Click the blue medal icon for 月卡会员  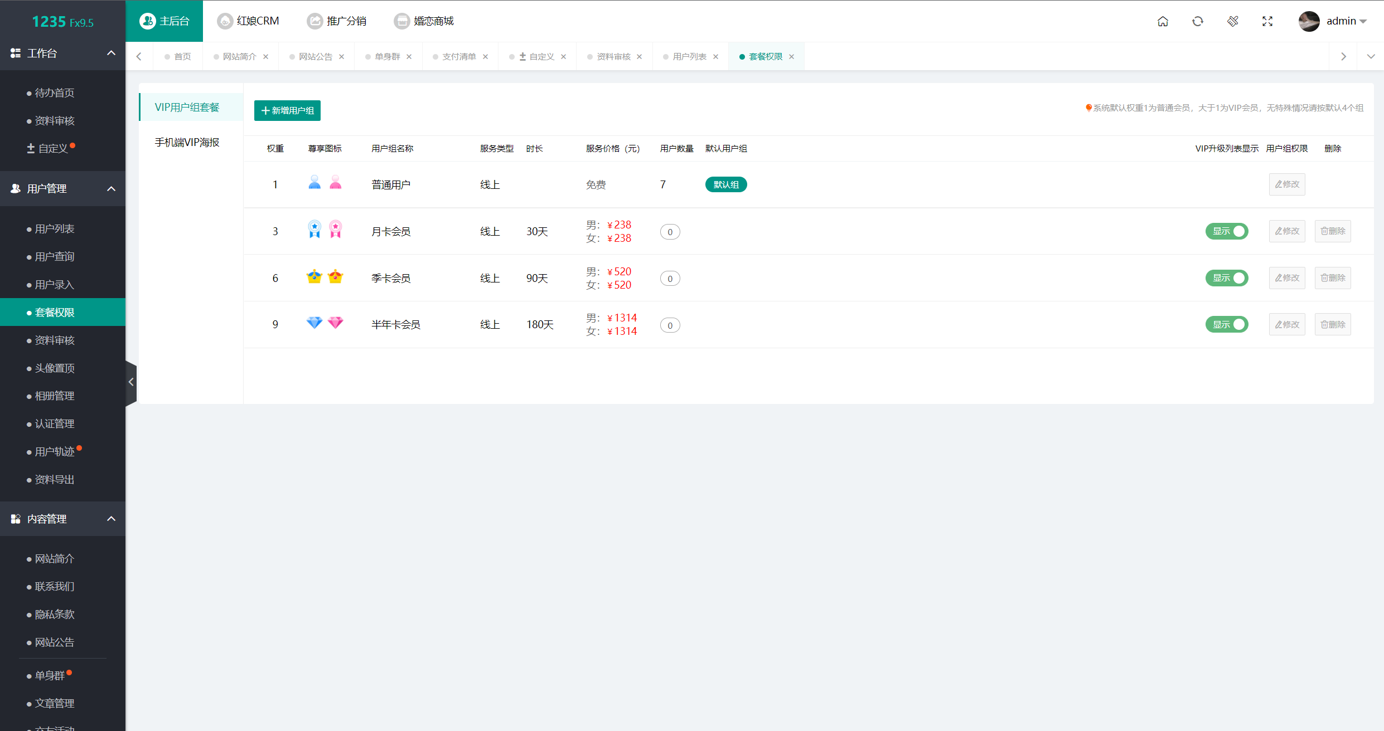314,229
